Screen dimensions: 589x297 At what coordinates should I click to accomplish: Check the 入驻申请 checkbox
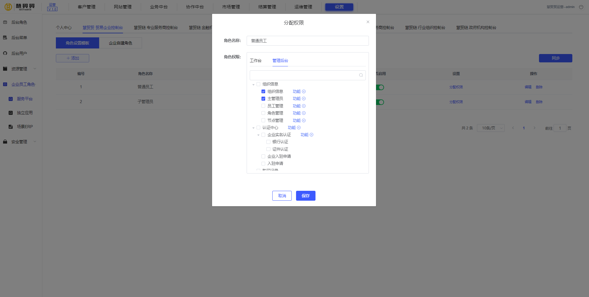pos(263,164)
